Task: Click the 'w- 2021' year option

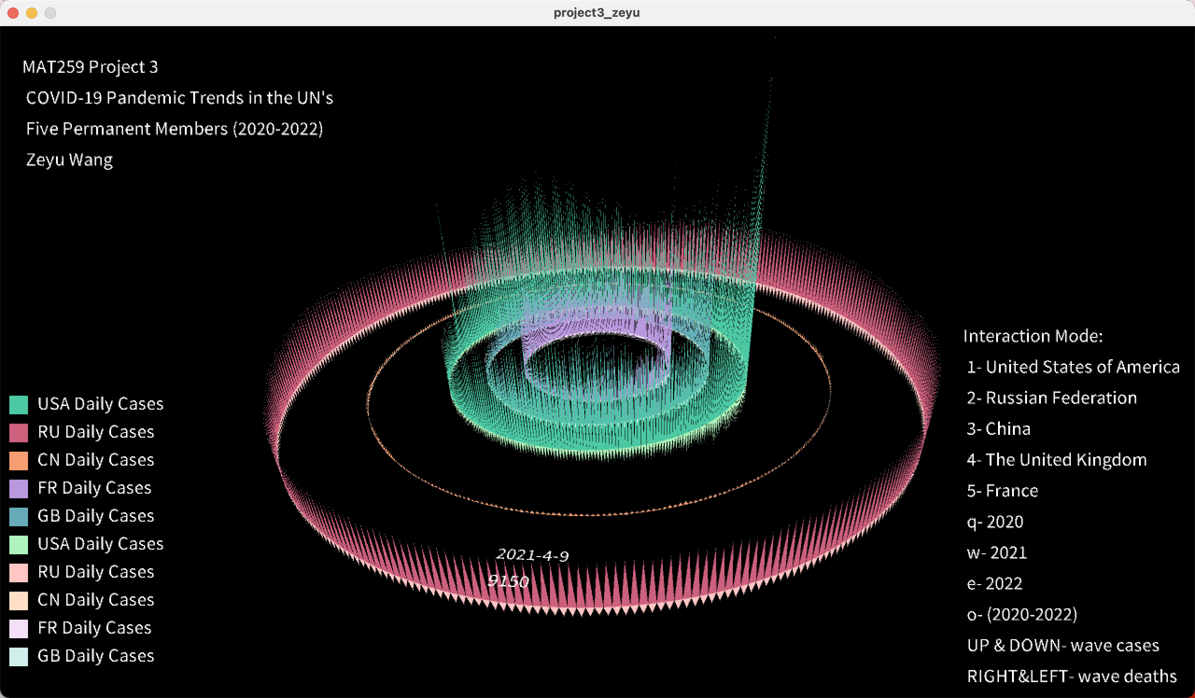Action: (x=996, y=553)
